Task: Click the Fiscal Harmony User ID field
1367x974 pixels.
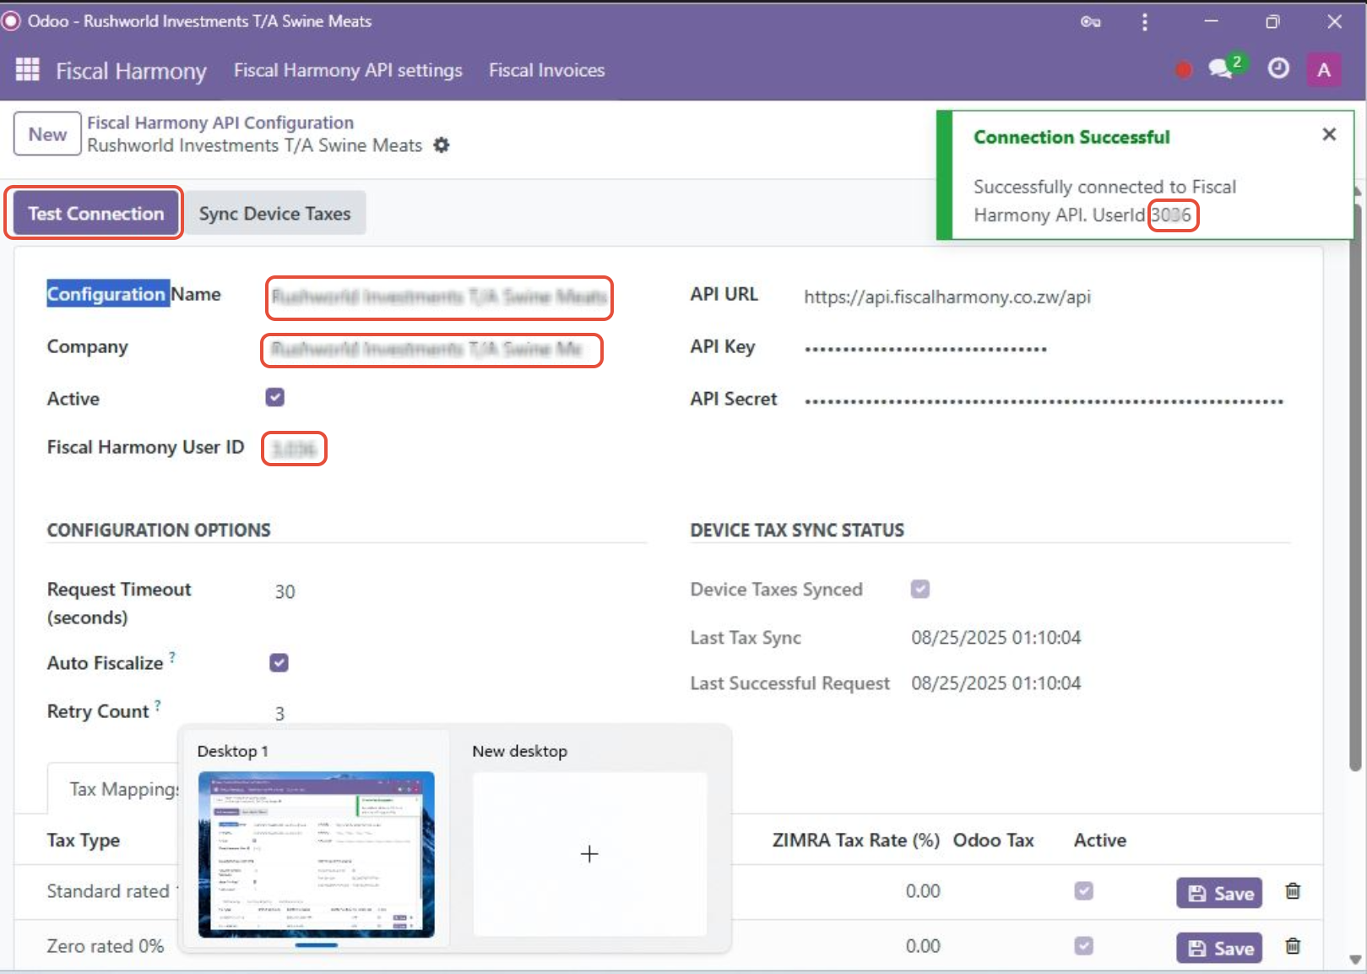Action: pyautogui.click(x=294, y=449)
